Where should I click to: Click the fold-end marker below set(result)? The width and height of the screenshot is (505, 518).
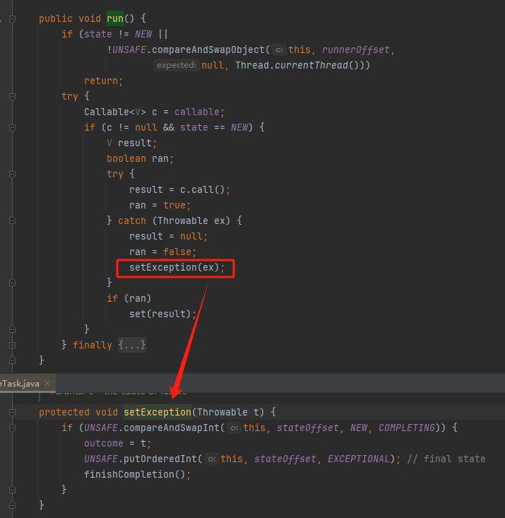12,329
